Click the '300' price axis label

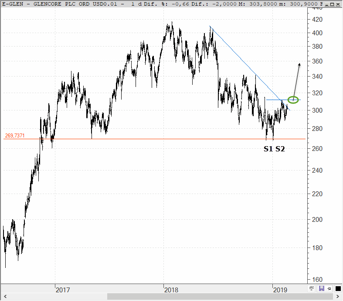click(x=317, y=110)
